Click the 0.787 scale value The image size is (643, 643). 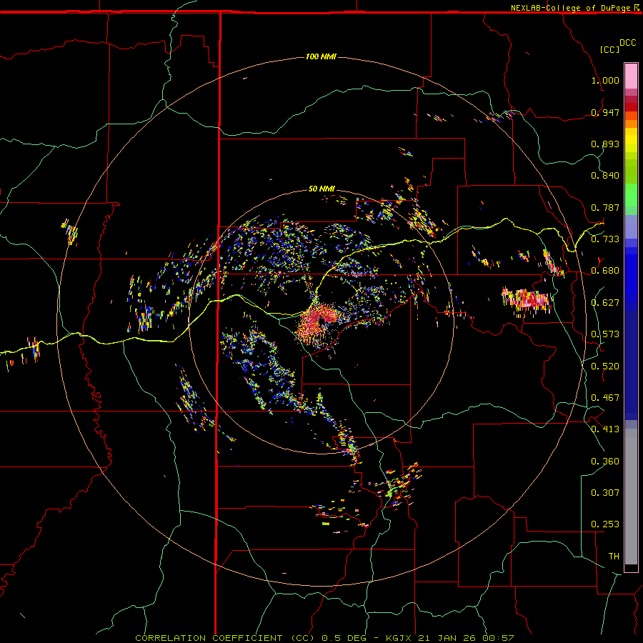[605, 207]
